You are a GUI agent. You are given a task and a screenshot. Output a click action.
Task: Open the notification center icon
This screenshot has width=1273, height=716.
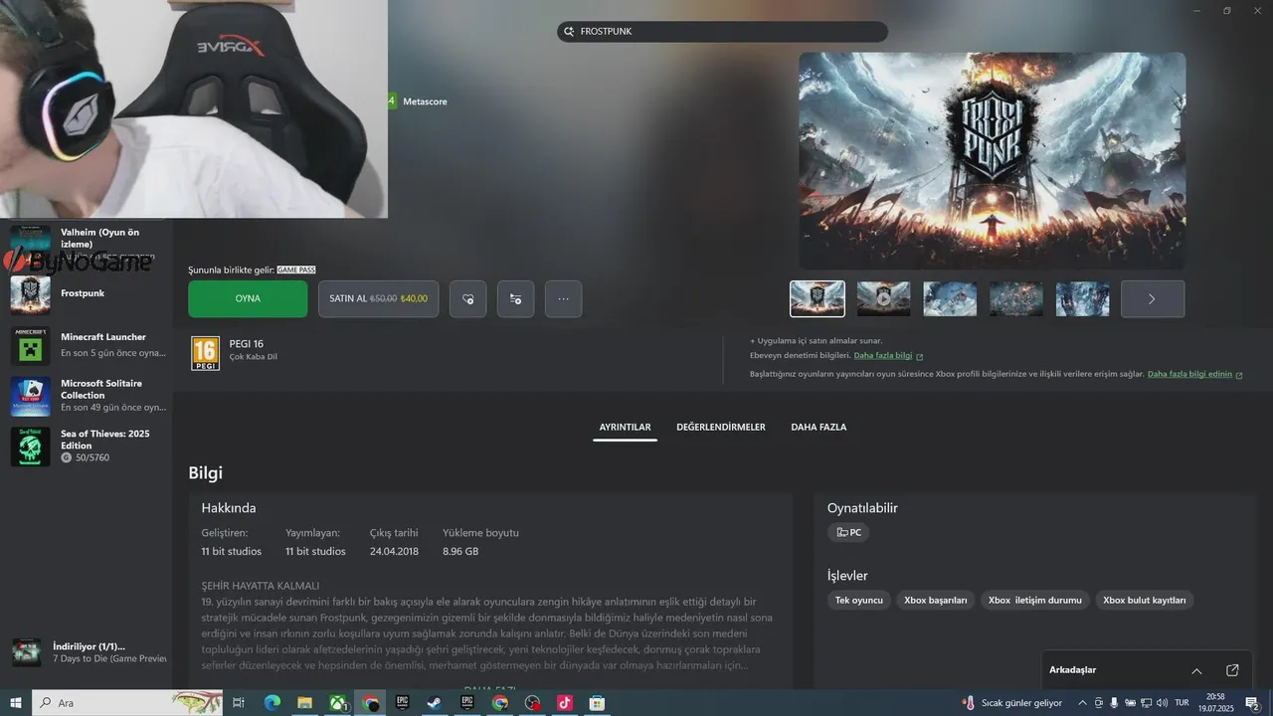pyautogui.click(x=1253, y=703)
